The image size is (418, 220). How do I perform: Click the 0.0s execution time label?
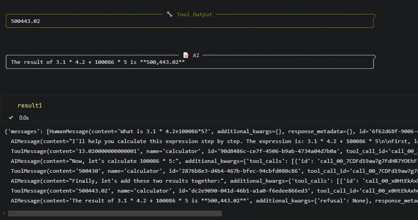click(x=24, y=118)
